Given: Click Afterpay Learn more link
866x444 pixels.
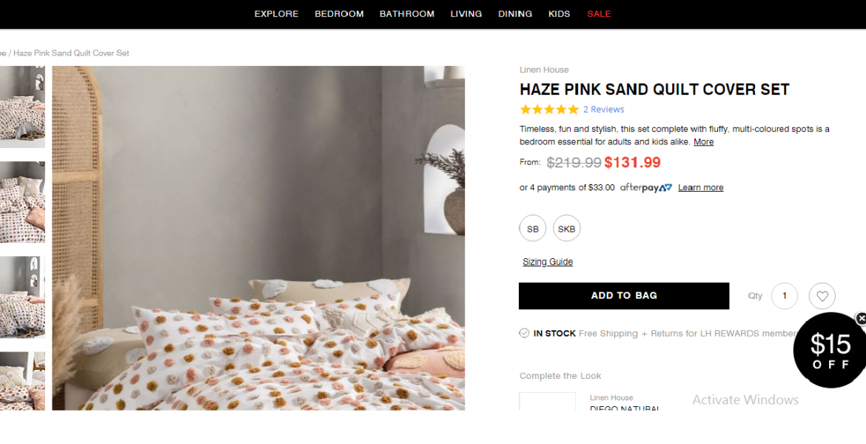Looking at the screenshot, I should (x=700, y=188).
